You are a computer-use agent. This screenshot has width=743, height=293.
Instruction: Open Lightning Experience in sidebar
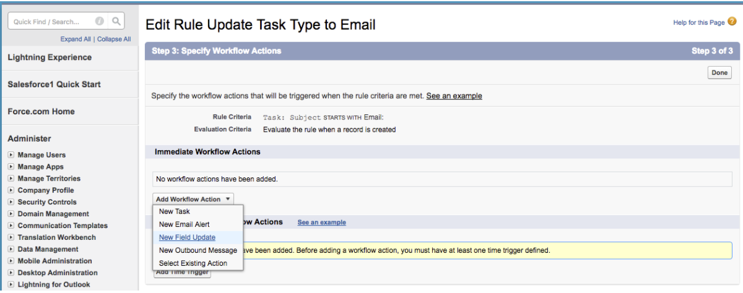pyautogui.click(x=50, y=57)
